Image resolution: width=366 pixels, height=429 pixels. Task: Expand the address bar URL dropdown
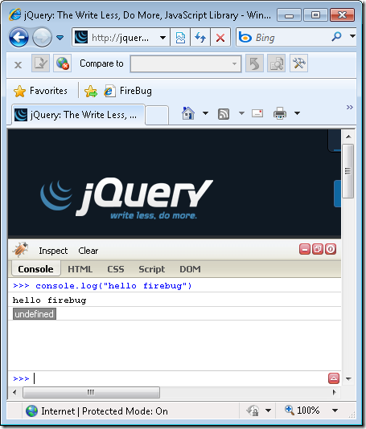162,38
